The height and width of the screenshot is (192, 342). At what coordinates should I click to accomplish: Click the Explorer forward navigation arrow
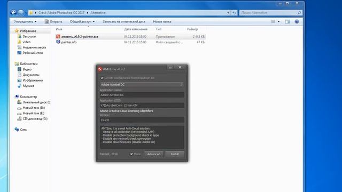tap(21, 13)
